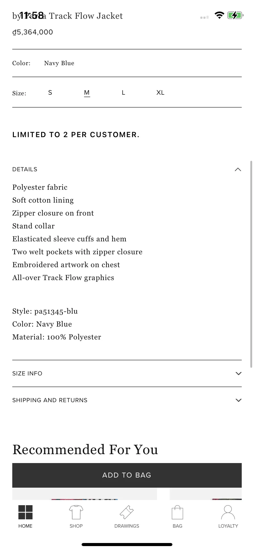254x551 pixels.
Task: Click the page scrollbar on right edge
Action: click(x=252, y=264)
